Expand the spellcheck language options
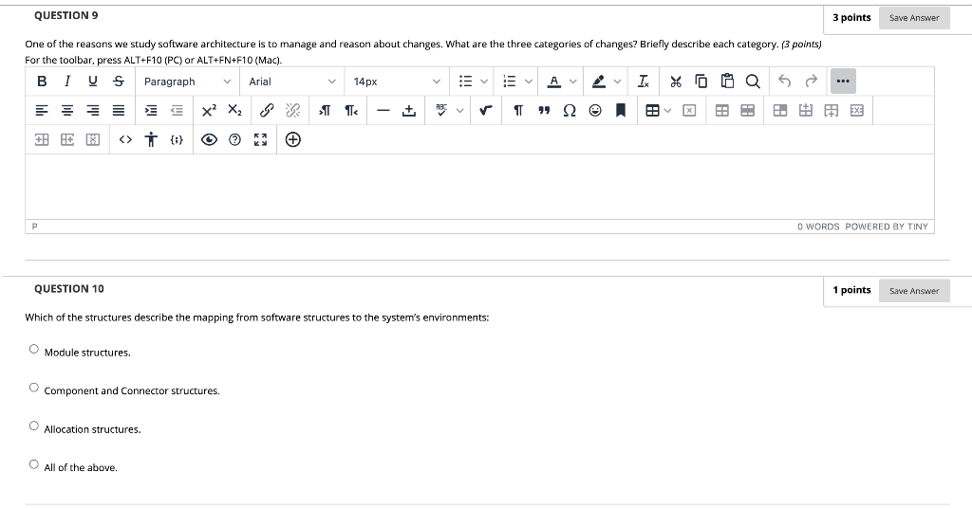Image resolution: width=972 pixels, height=508 pixels. click(x=460, y=110)
